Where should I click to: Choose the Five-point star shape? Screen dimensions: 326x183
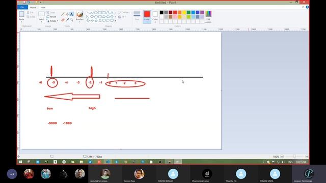[96, 20]
